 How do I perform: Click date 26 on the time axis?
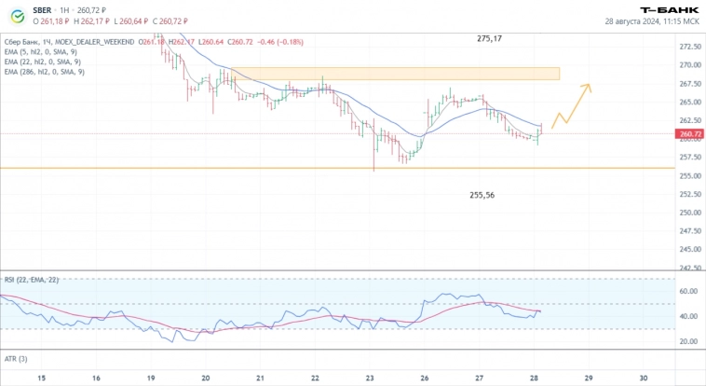[424, 378]
